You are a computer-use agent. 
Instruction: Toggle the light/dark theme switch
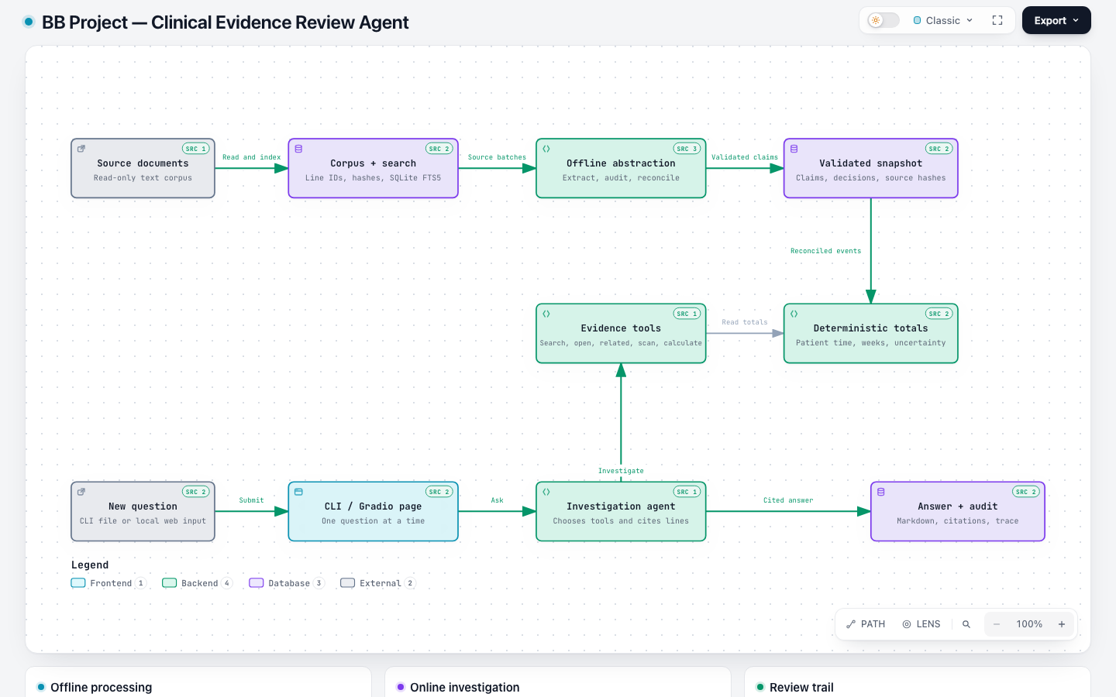point(883,20)
